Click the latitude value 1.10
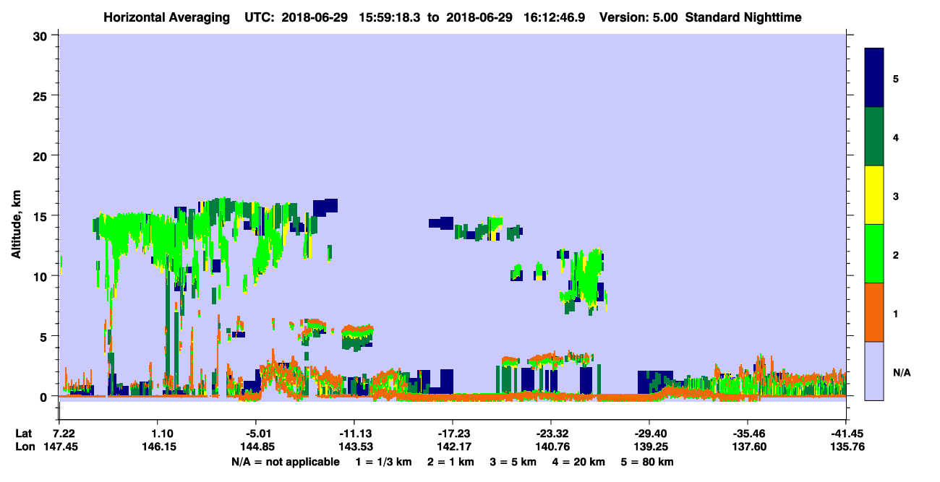940x482 pixels. tap(158, 433)
